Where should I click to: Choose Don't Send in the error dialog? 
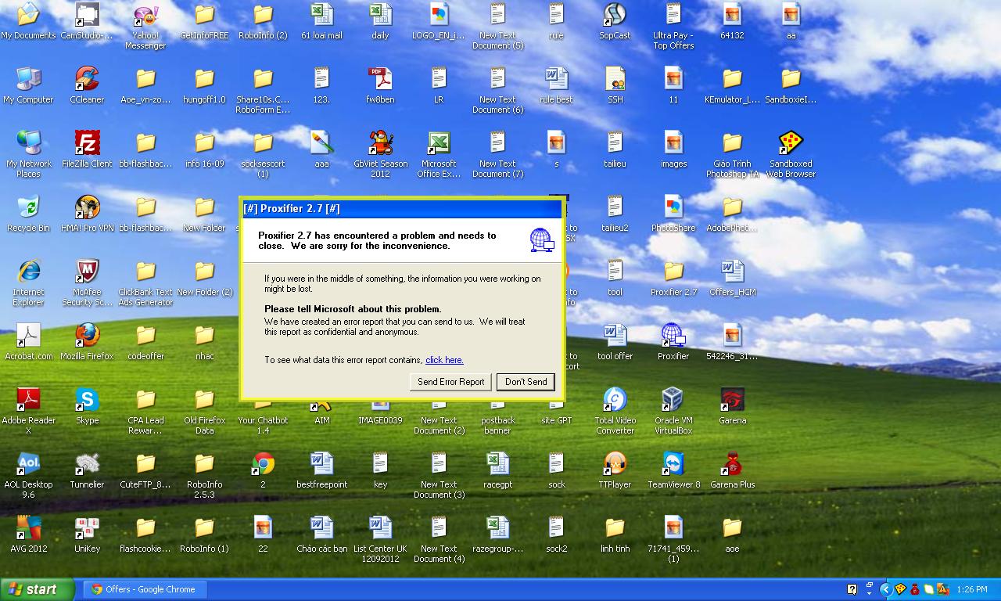click(526, 382)
